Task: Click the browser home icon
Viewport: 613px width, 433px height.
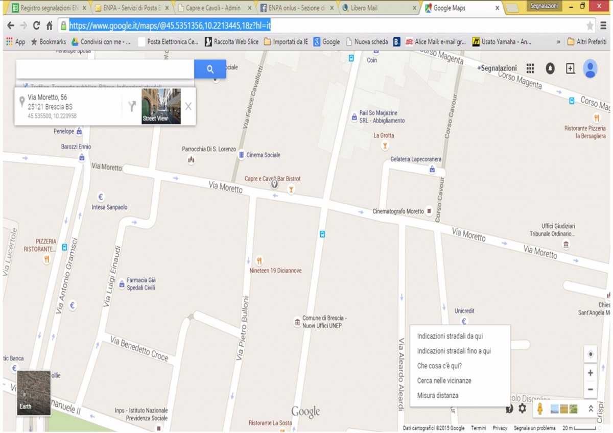Action: (50, 26)
